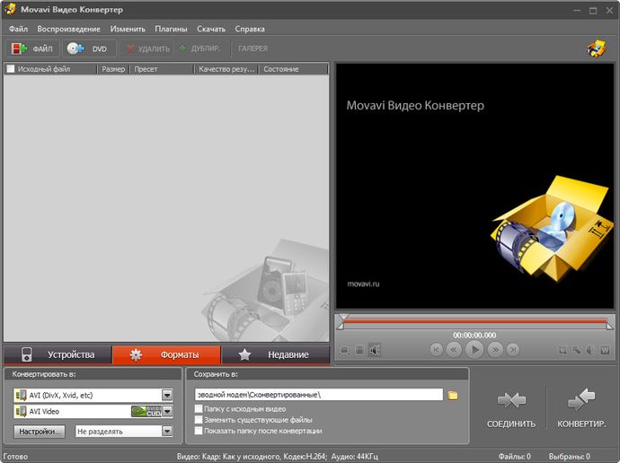
Task: Sort by Размер column header
Action: click(x=113, y=69)
